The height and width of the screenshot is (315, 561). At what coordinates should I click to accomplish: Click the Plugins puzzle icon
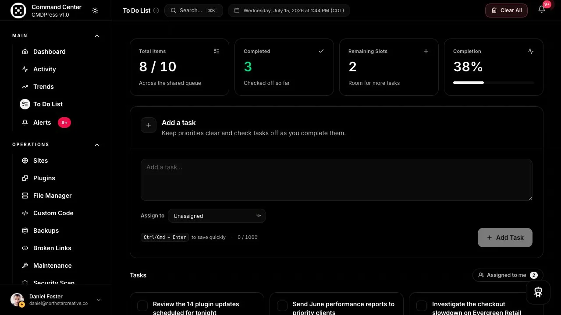coord(25,178)
